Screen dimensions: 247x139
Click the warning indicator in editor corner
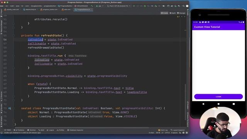coord(178,17)
